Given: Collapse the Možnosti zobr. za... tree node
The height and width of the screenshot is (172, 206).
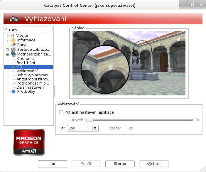Looking at the screenshot, I should (x=7, y=54).
